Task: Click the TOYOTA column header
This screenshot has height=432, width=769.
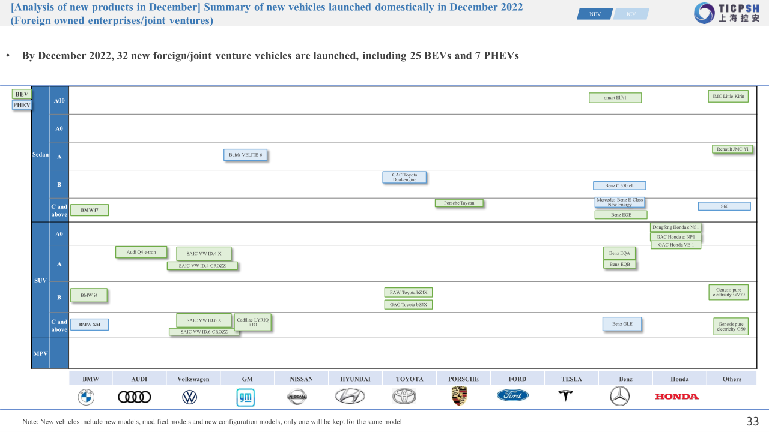Action: (409, 379)
